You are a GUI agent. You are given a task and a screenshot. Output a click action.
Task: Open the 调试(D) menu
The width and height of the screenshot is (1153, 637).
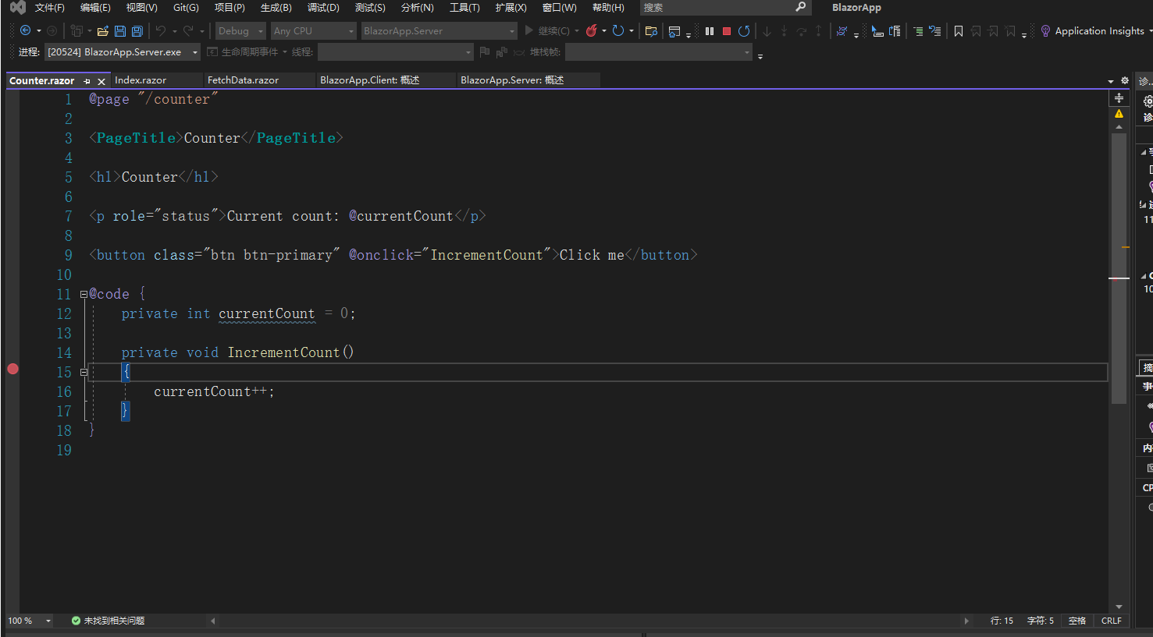(323, 8)
